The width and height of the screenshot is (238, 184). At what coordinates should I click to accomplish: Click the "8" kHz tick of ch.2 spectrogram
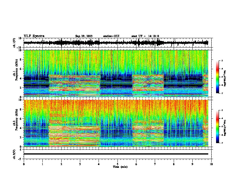(x=21, y=109)
